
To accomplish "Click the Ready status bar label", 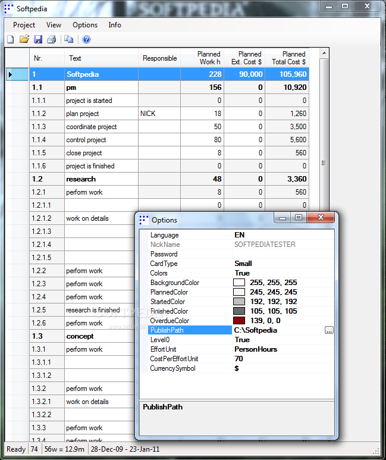I will [x=16, y=449].
